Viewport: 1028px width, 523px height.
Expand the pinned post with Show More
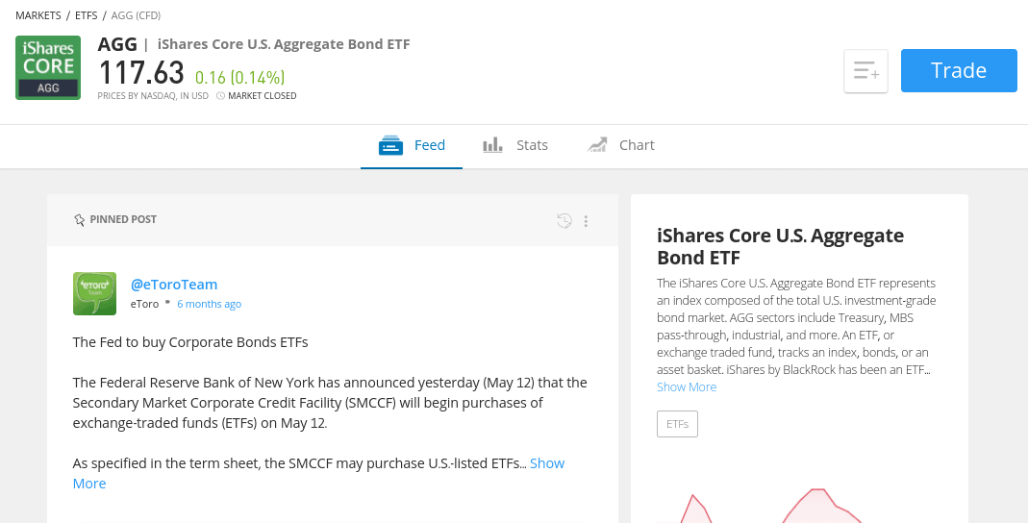[318, 473]
